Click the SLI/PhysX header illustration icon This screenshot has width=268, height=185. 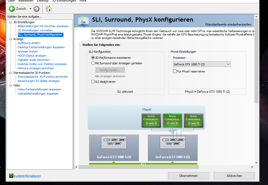pyautogui.click(x=83, y=21)
